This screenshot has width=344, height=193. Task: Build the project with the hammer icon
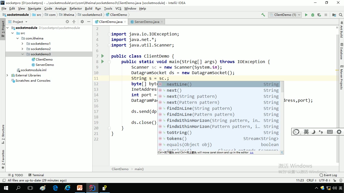click(x=263, y=15)
